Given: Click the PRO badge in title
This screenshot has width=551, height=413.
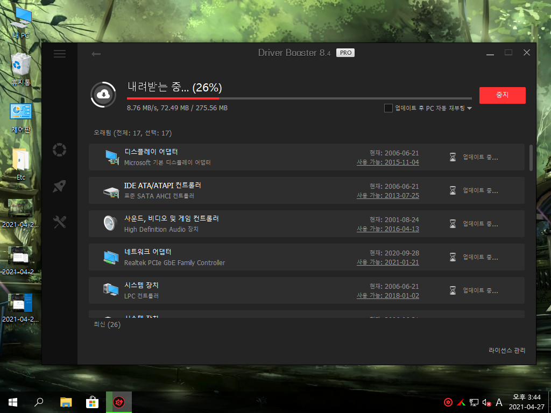Looking at the screenshot, I should (x=345, y=53).
